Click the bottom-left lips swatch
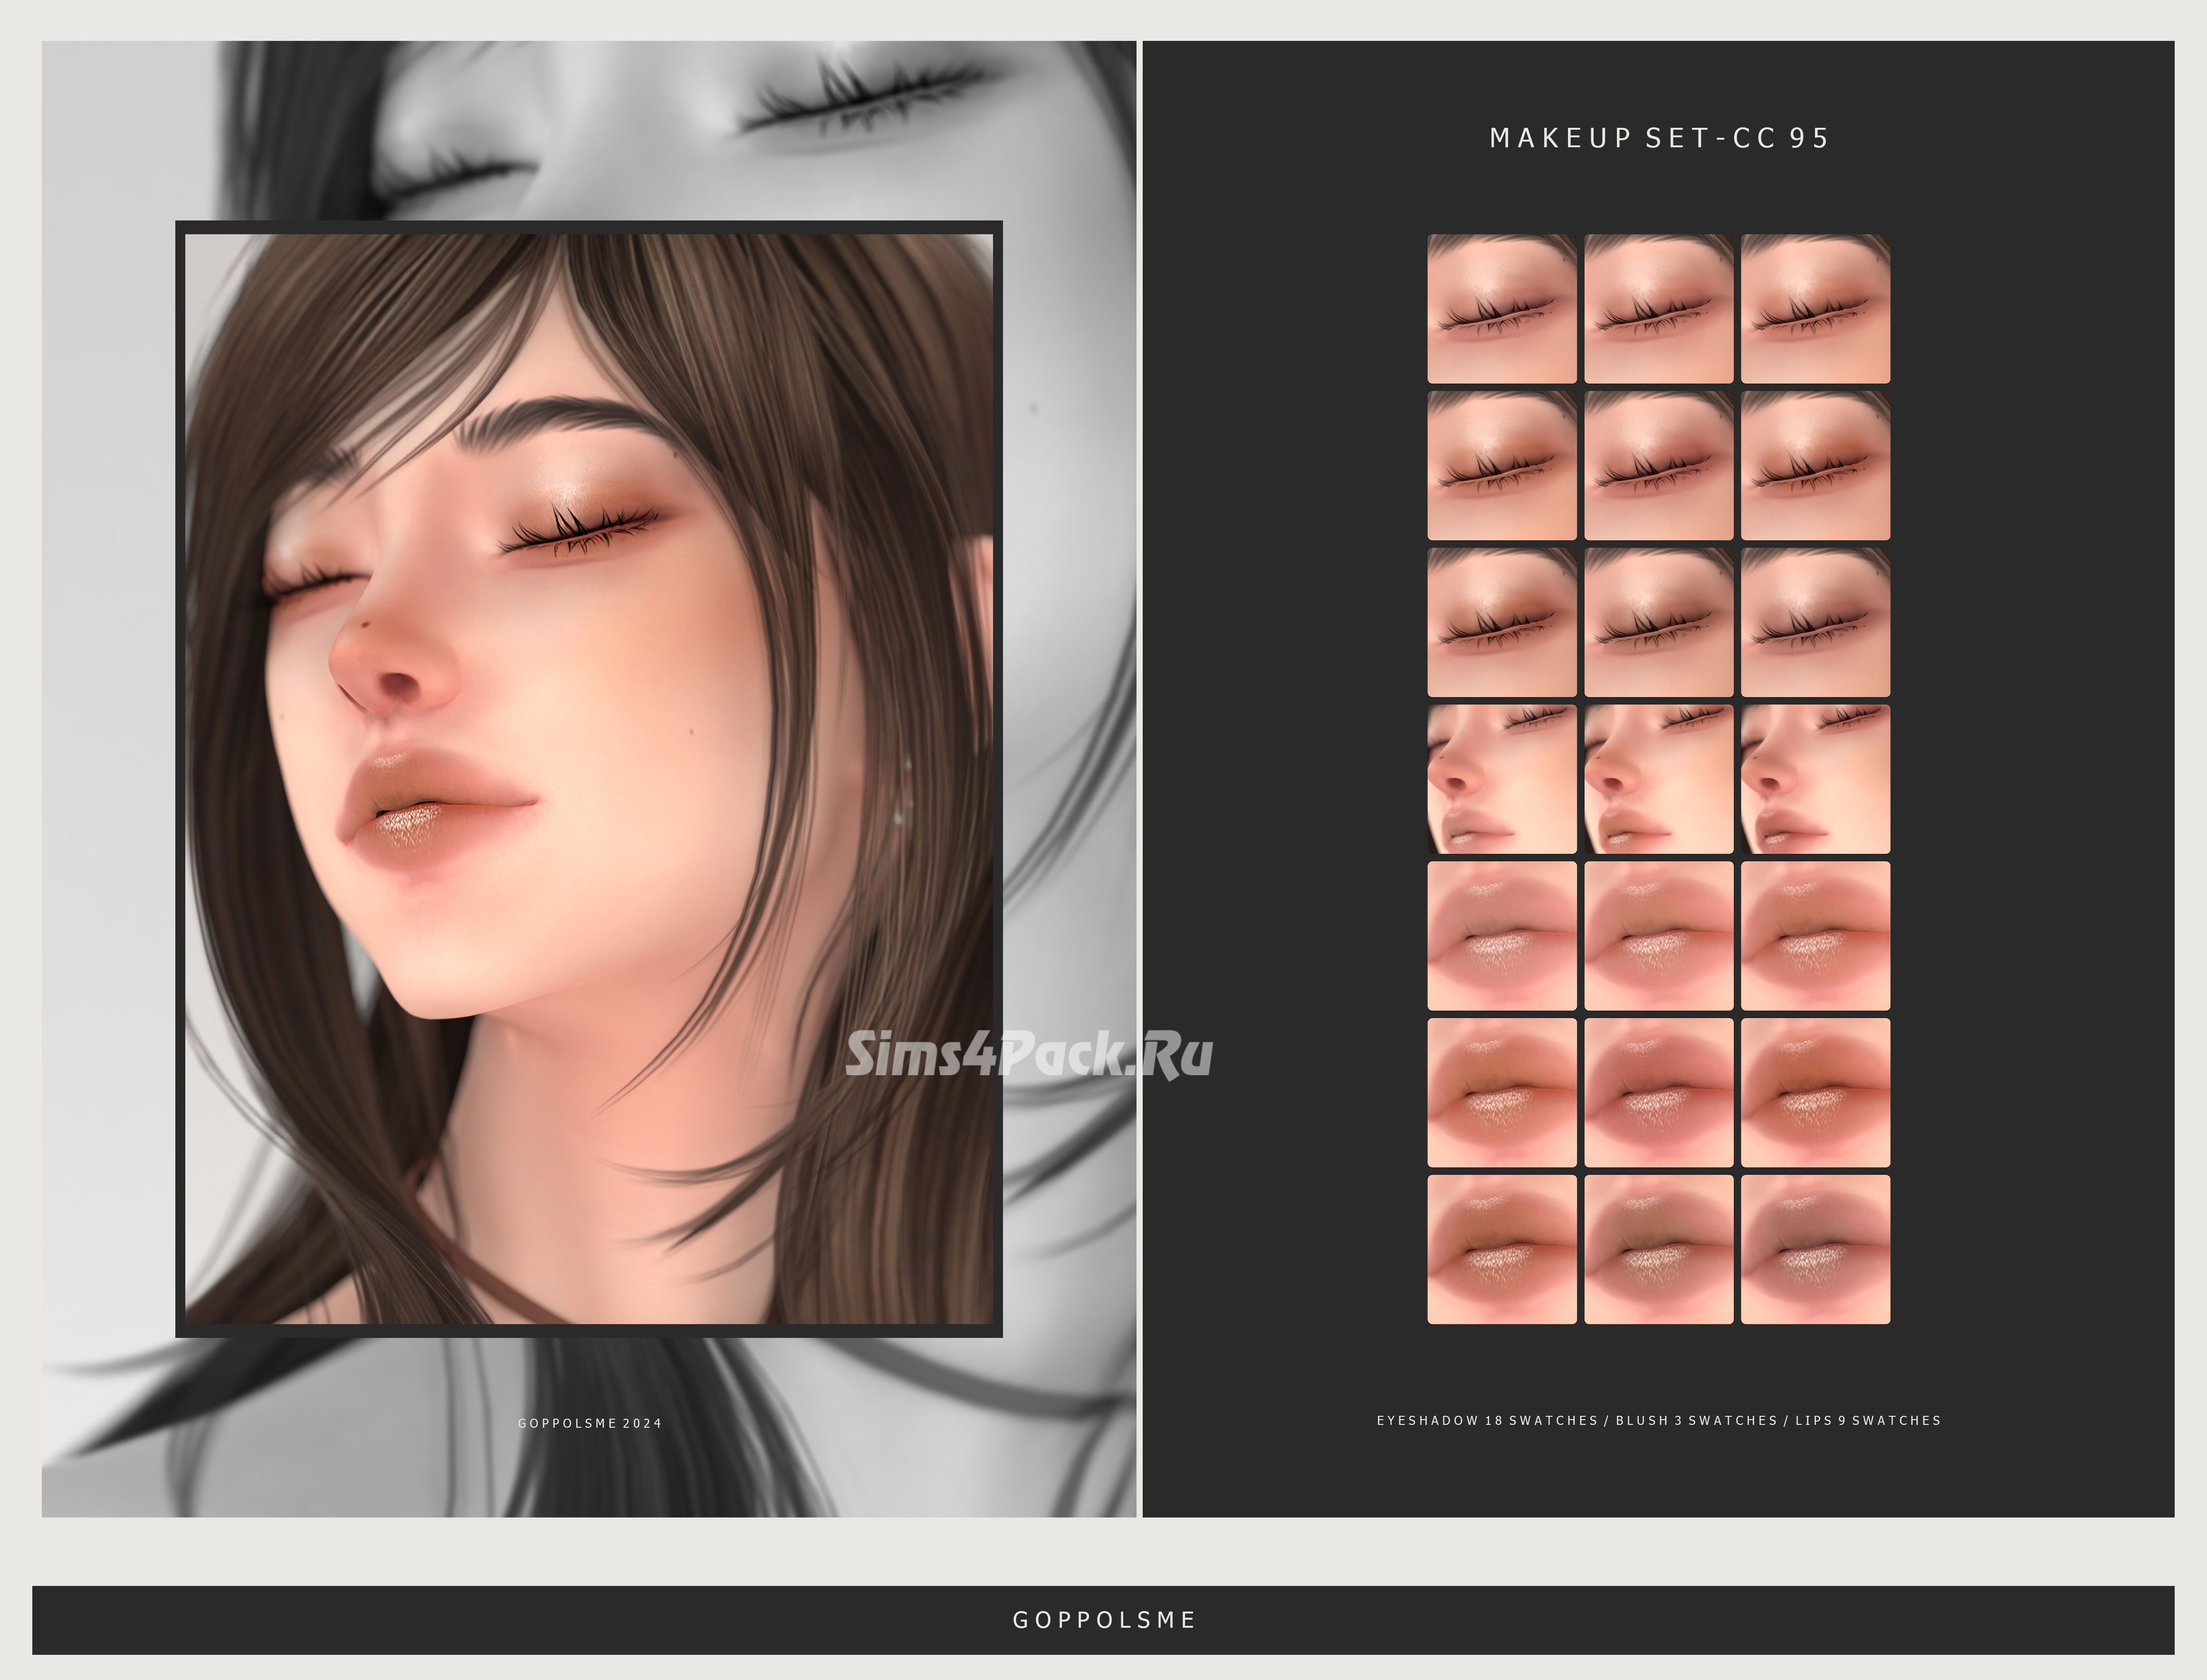 pos(1501,1249)
